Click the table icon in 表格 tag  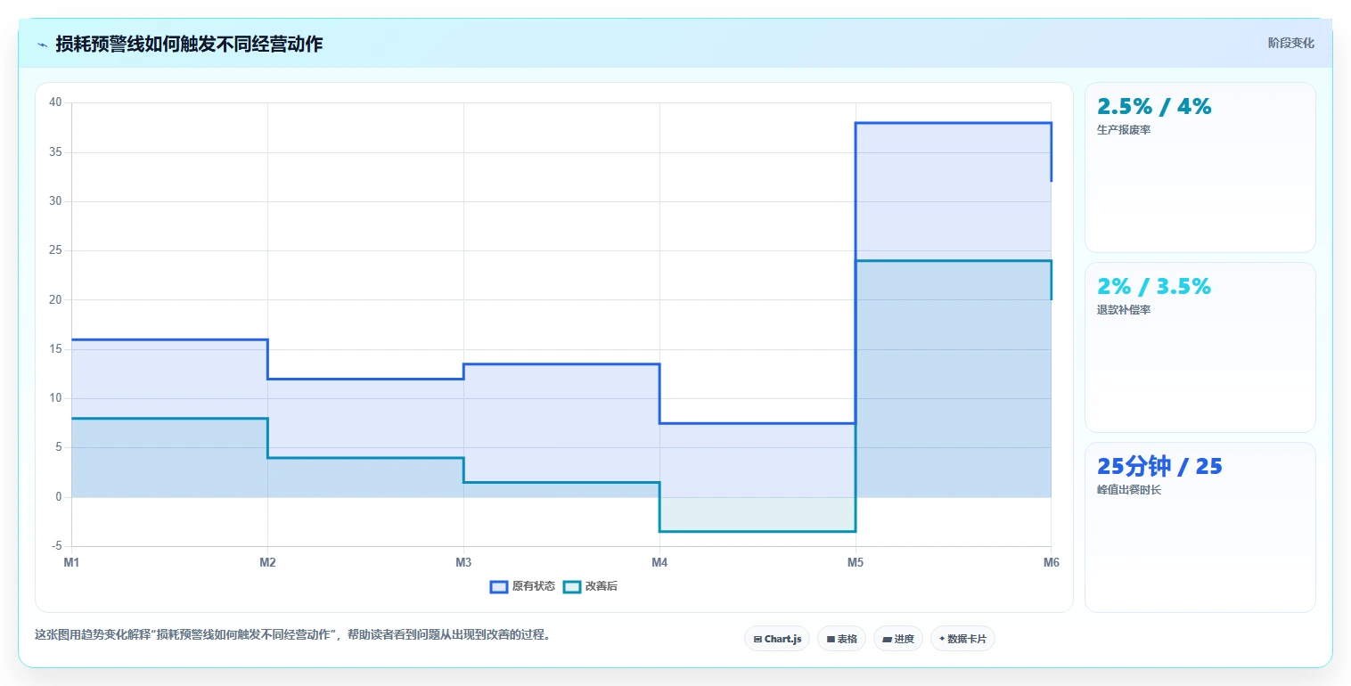click(831, 639)
